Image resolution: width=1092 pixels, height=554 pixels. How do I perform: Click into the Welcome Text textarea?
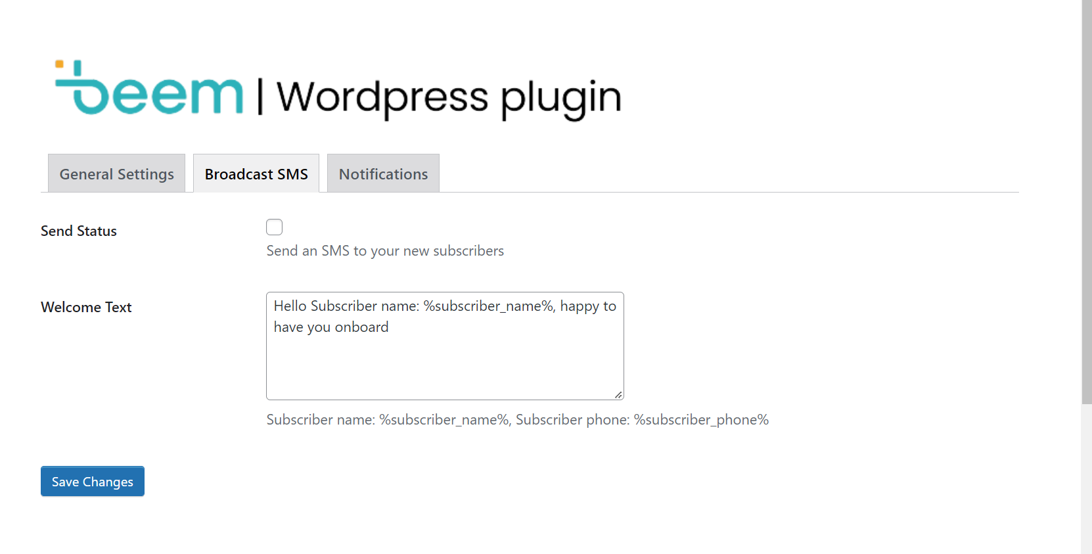tap(445, 346)
